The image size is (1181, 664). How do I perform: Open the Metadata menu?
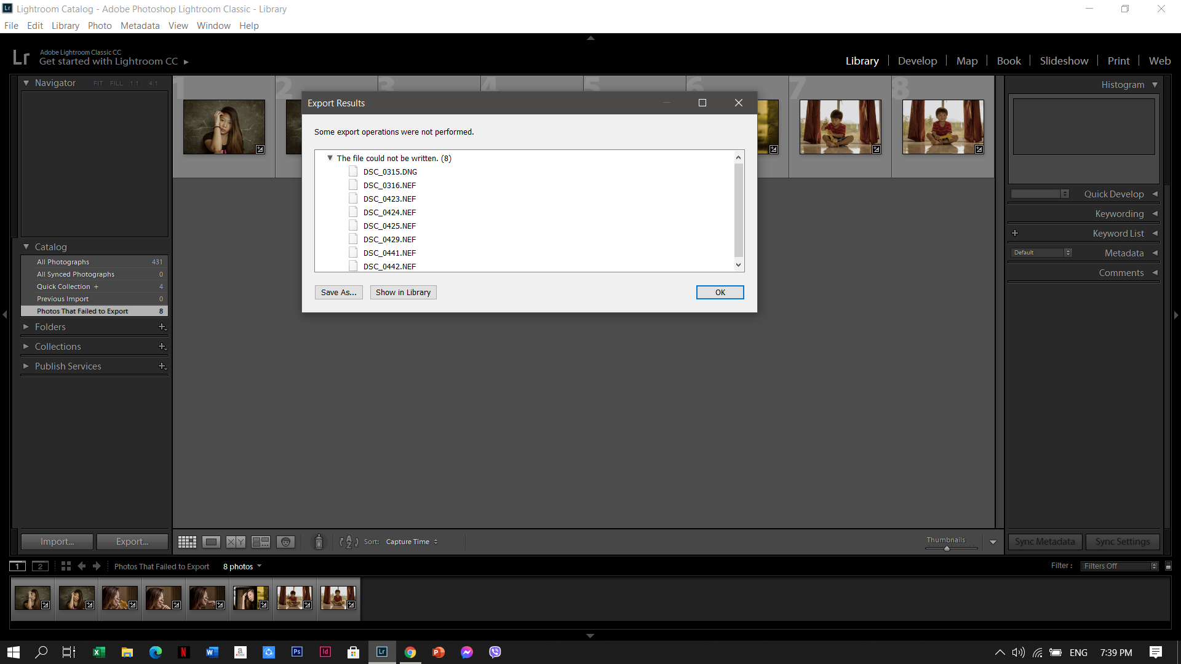[x=140, y=25]
